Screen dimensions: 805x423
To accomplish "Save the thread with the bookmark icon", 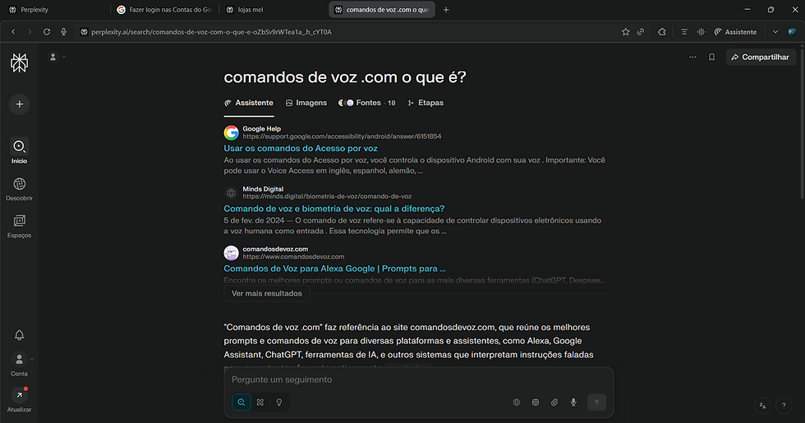I will point(711,57).
